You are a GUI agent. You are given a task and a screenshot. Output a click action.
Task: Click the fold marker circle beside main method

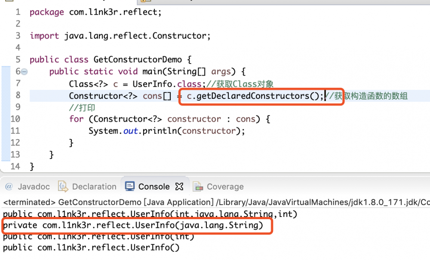click(24, 71)
